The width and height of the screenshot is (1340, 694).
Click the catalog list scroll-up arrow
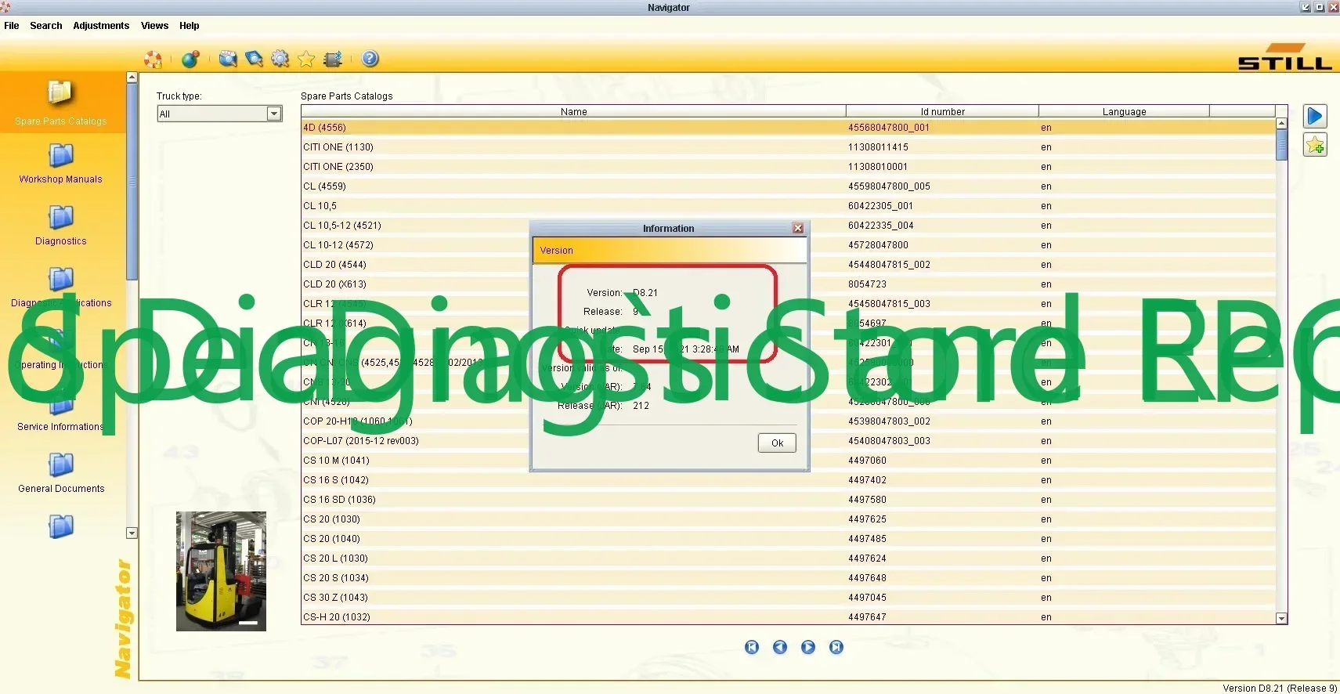click(1281, 123)
